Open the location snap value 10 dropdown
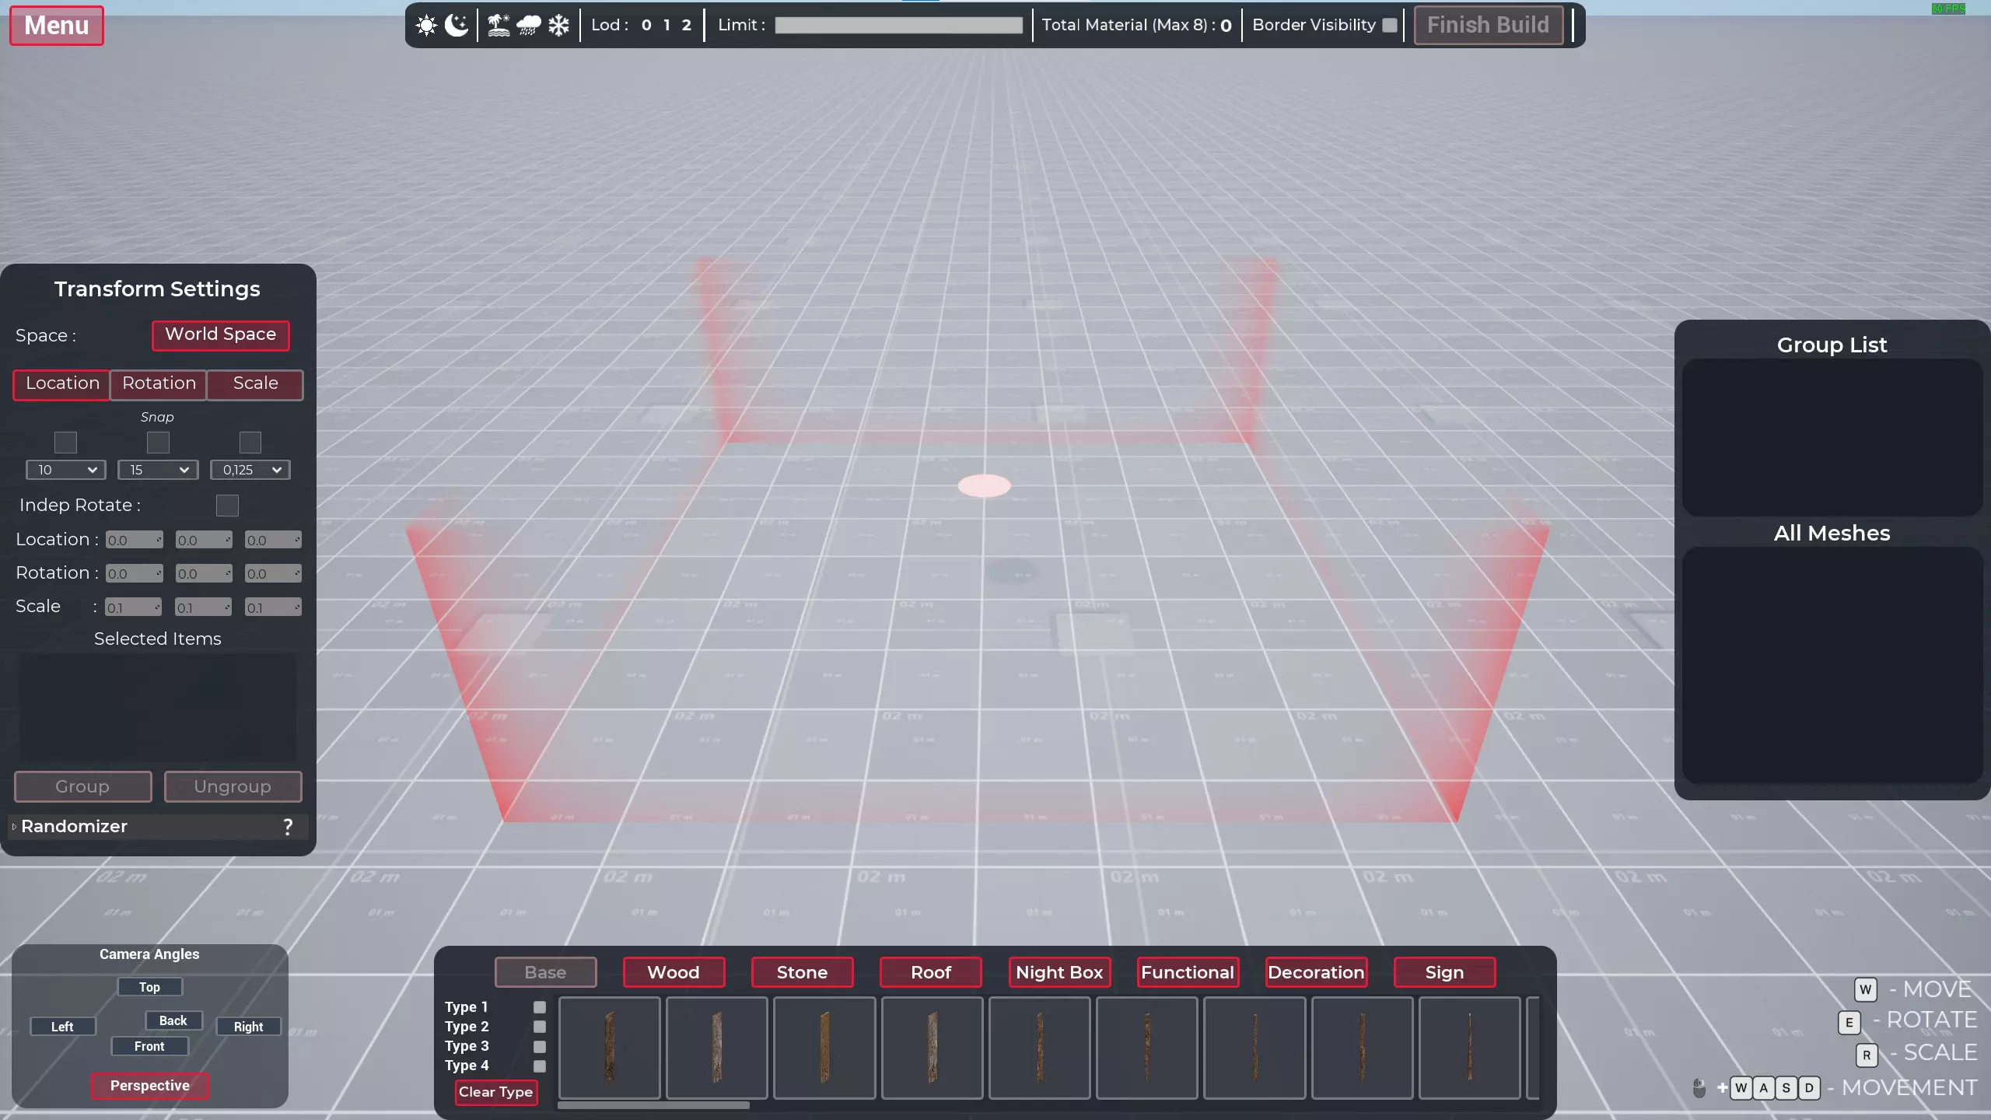 coord(66,470)
